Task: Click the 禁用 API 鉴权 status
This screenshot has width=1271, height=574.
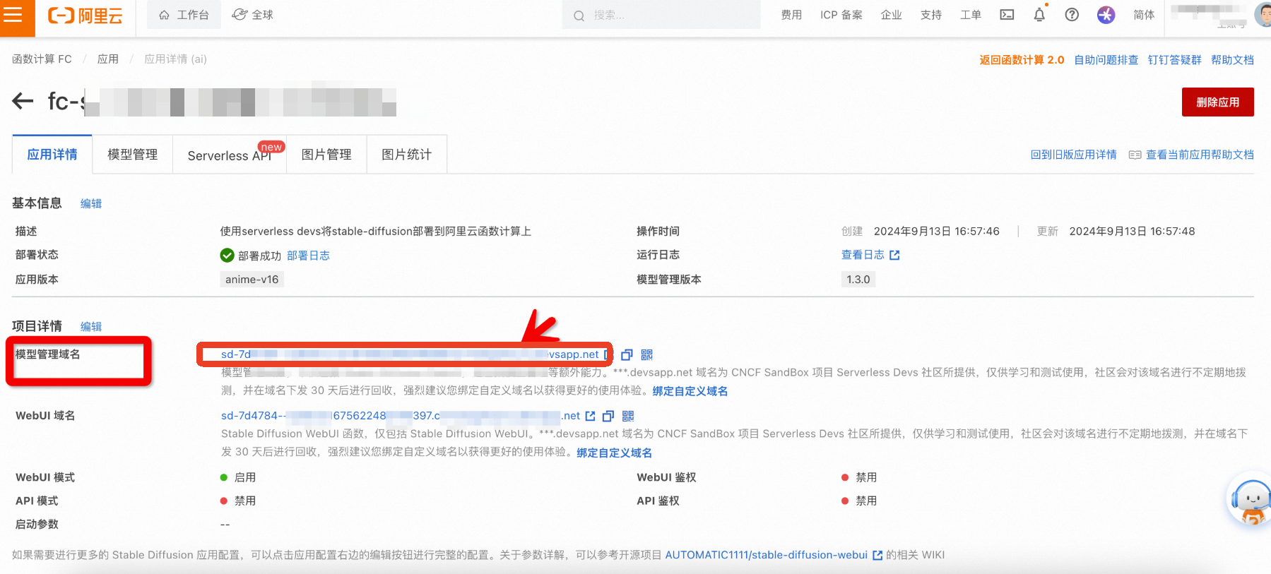Action: pos(865,501)
